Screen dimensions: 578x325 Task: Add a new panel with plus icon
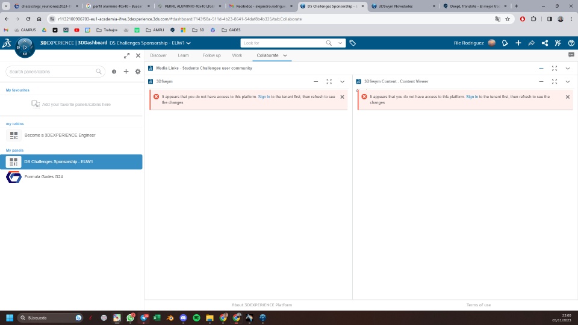[126, 72]
